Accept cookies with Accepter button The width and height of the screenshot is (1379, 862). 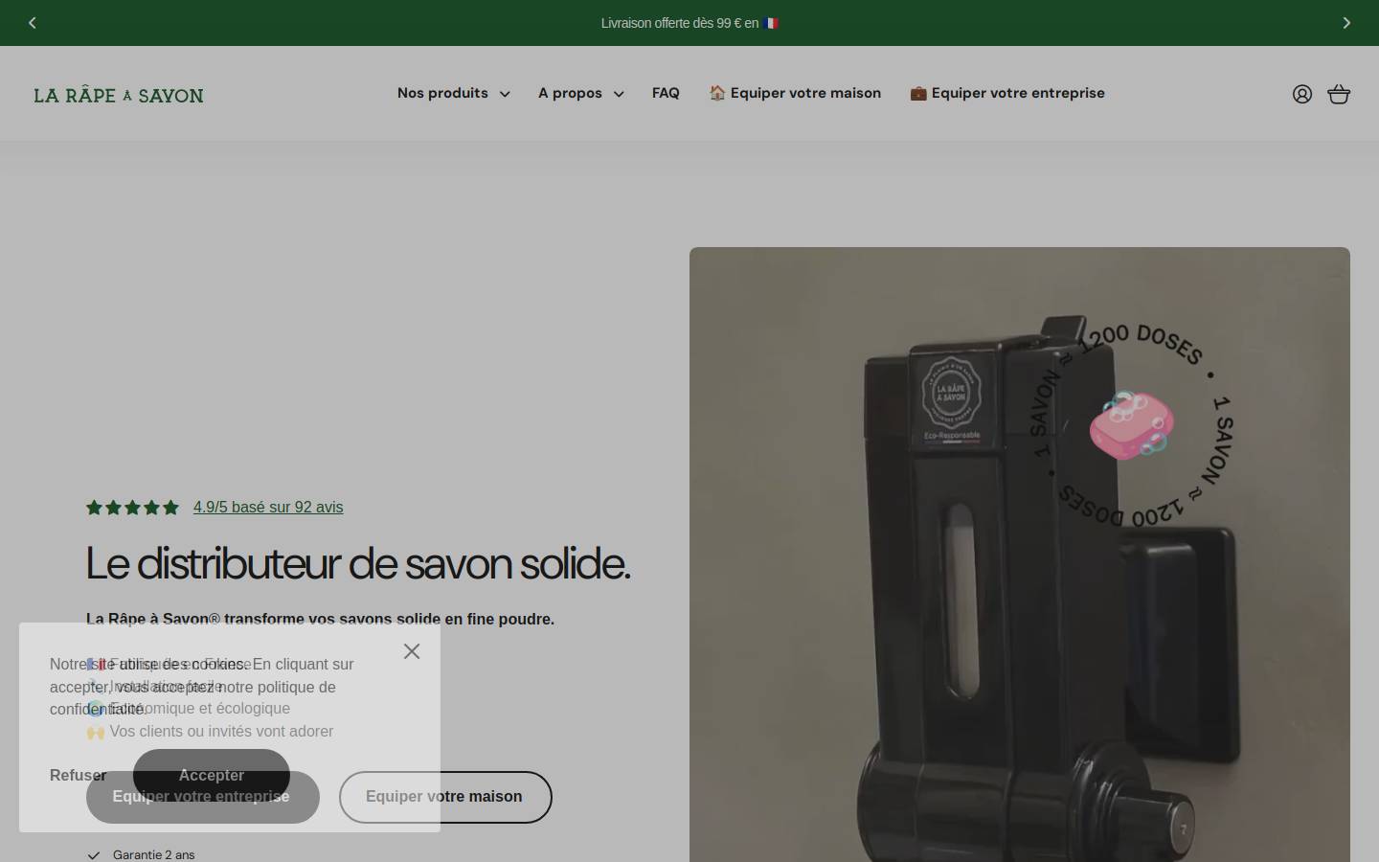(212, 776)
